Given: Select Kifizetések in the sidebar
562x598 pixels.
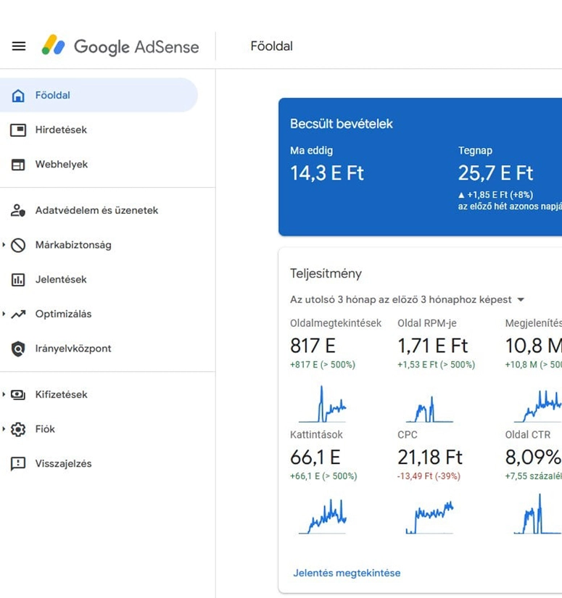Looking at the screenshot, I should point(61,395).
